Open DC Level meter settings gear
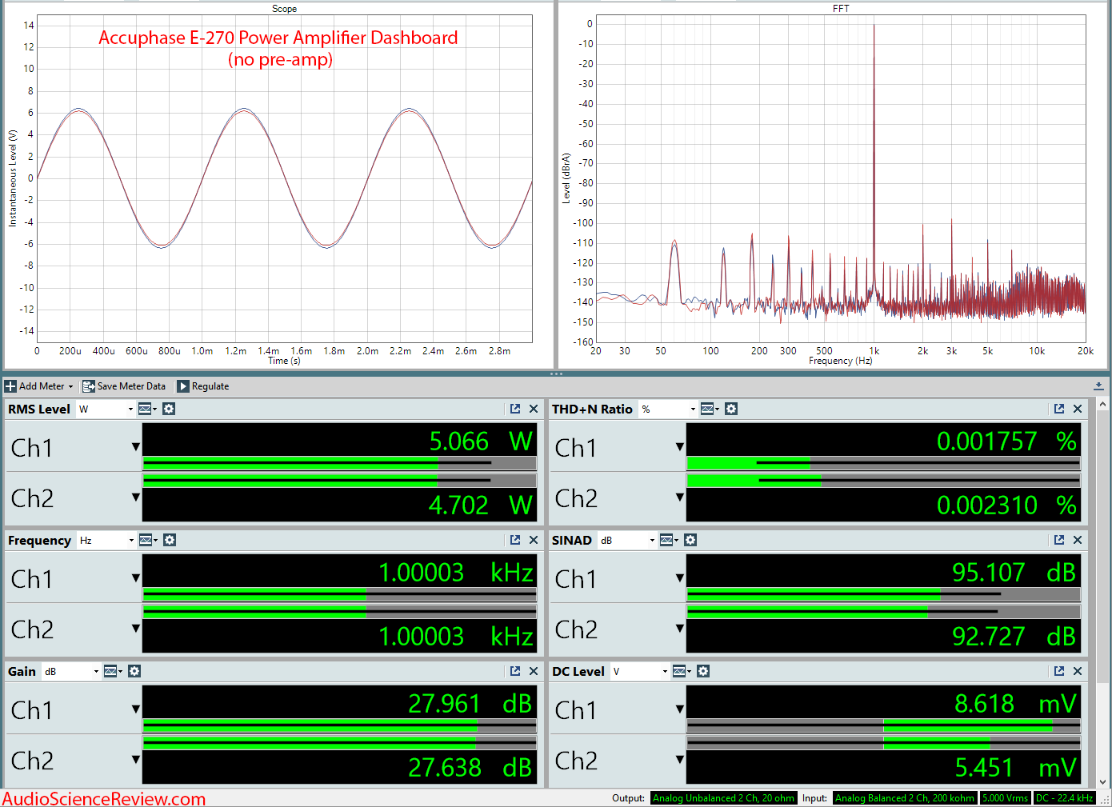This screenshot has width=1112, height=807. 703,671
